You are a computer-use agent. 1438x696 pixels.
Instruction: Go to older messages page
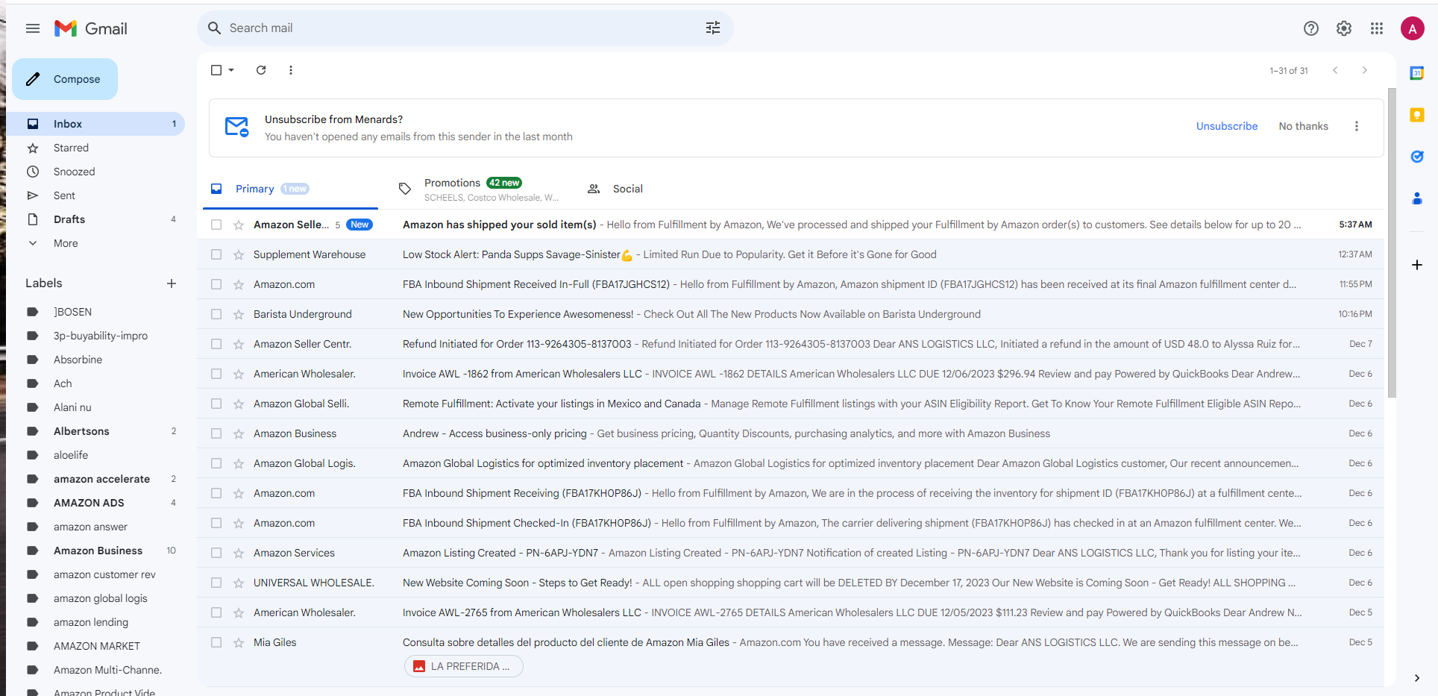pos(1365,70)
